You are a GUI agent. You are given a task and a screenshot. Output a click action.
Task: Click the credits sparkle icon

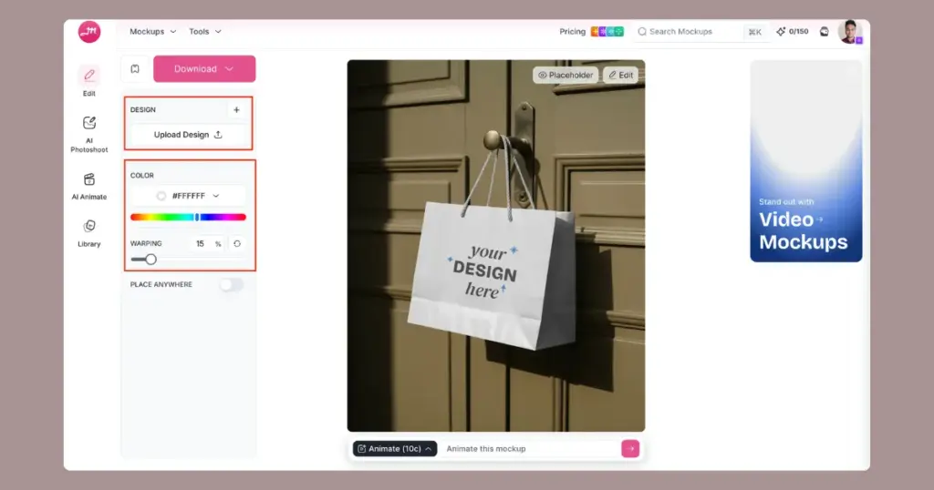pos(781,32)
